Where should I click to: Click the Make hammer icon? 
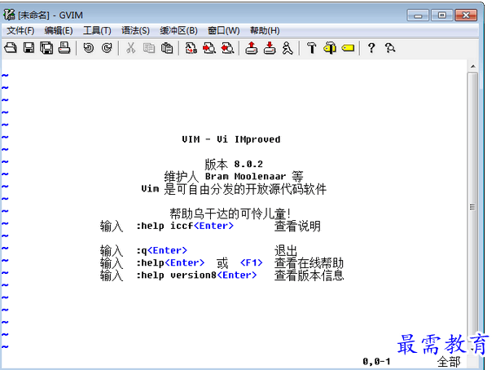pos(312,48)
